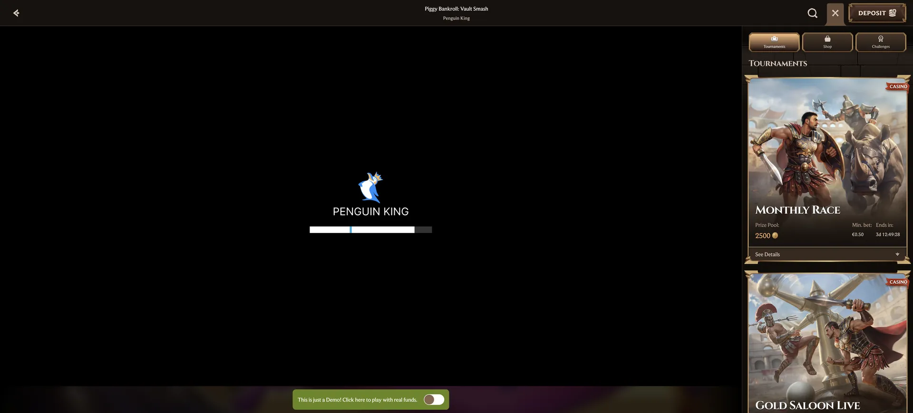Image resolution: width=913 pixels, height=413 pixels.
Task: Open the search magnifier icon
Action: [x=813, y=13]
